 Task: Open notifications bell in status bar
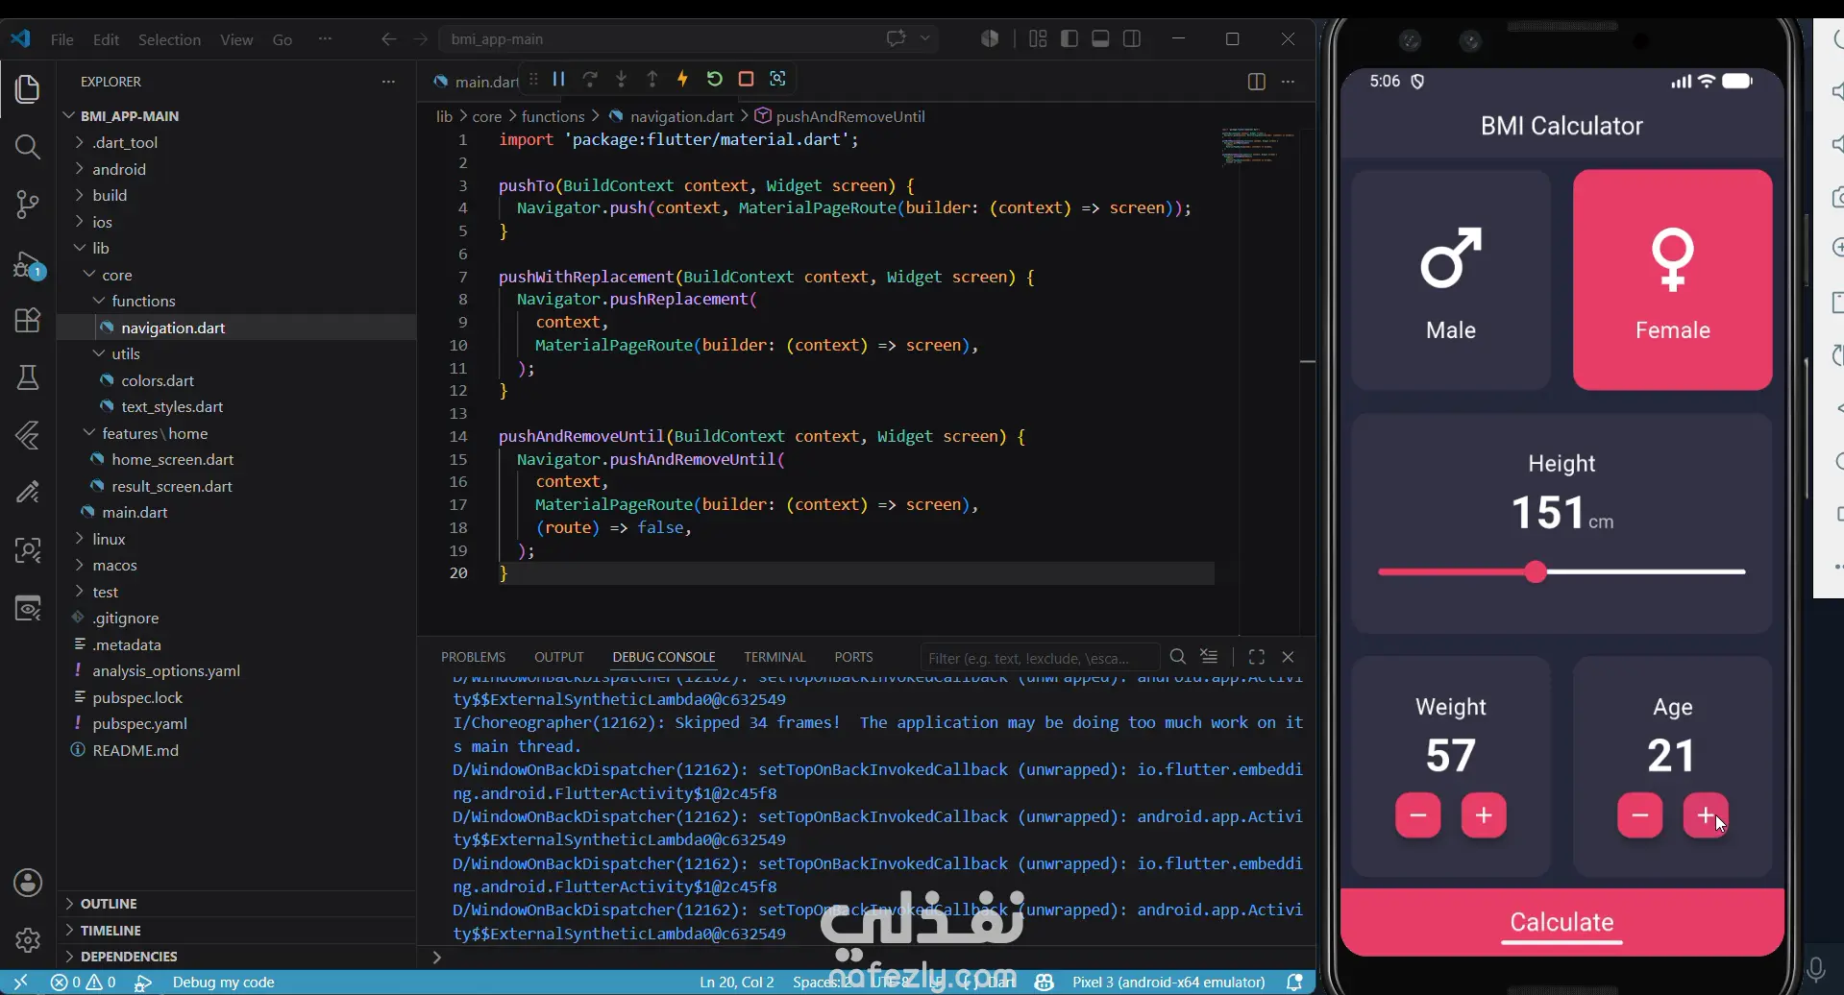[x=1294, y=983]
